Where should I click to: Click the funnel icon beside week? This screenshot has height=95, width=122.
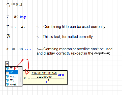click(8, 84)
